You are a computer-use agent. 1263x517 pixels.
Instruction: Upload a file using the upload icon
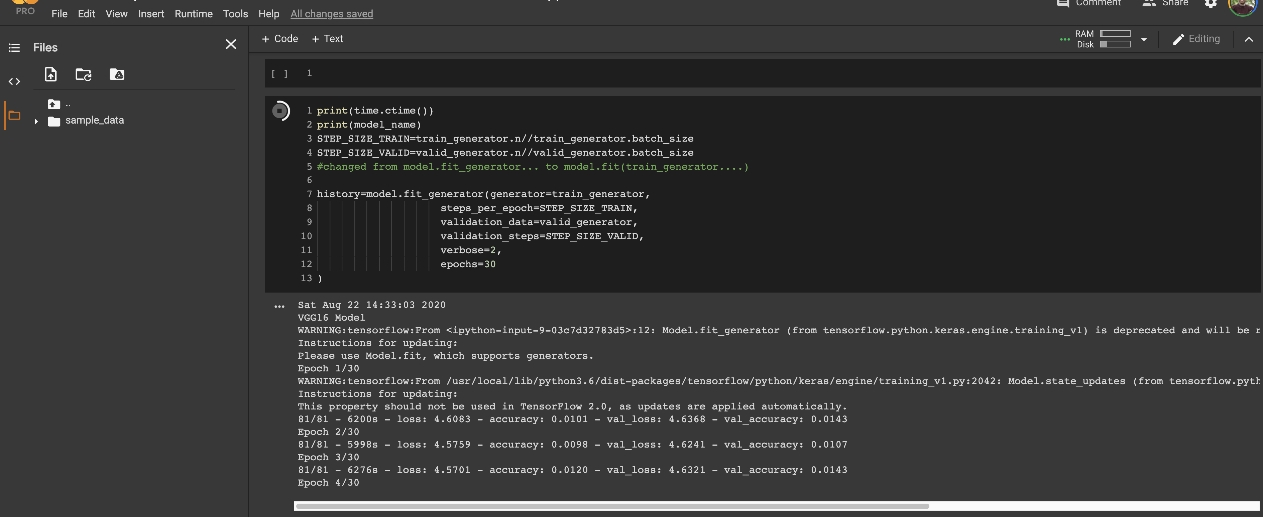pos(51,74)
